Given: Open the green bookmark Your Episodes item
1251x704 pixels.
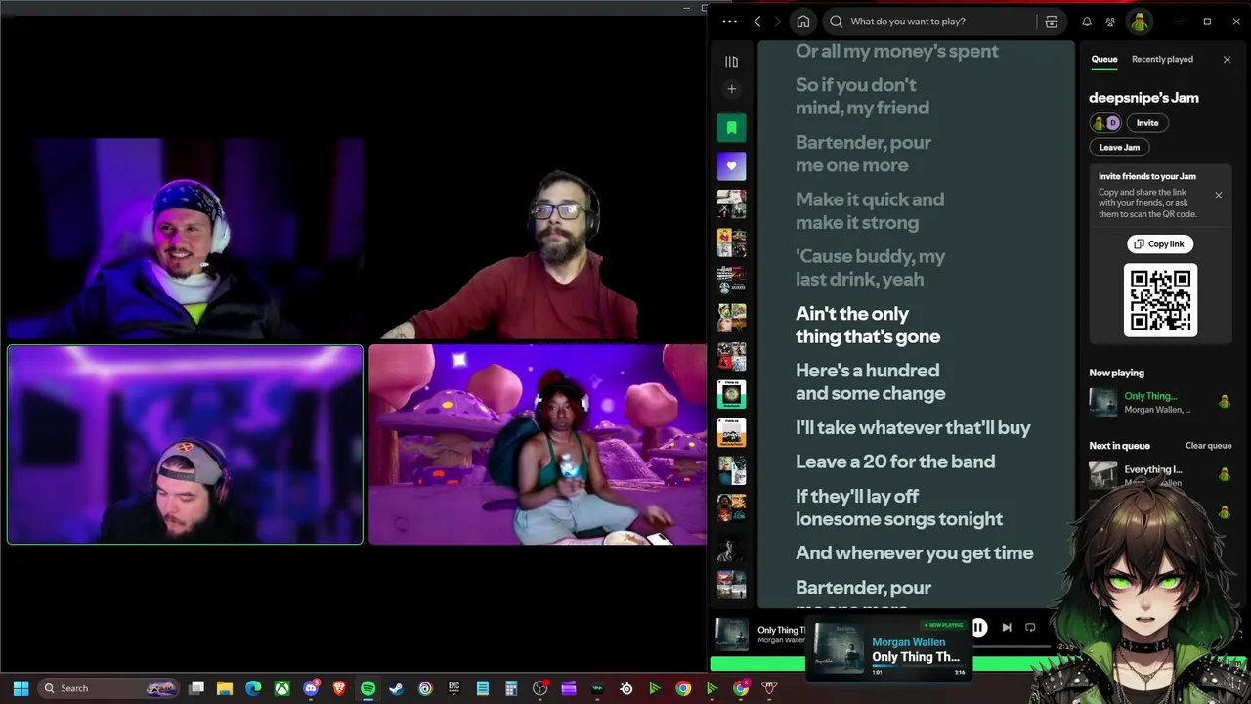Looking at the screenshot, I should [x=731, y=128].
